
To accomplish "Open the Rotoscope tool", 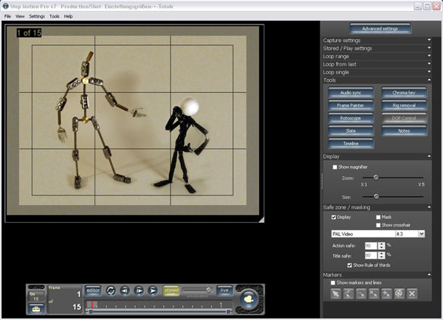I will pos(351,118).
